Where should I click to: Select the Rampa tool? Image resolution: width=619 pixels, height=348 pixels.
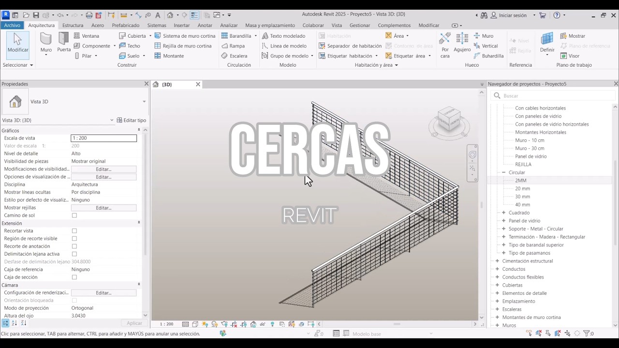233,46
